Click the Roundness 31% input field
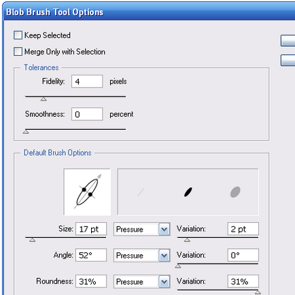295x295 pixels. pos(91,281)
